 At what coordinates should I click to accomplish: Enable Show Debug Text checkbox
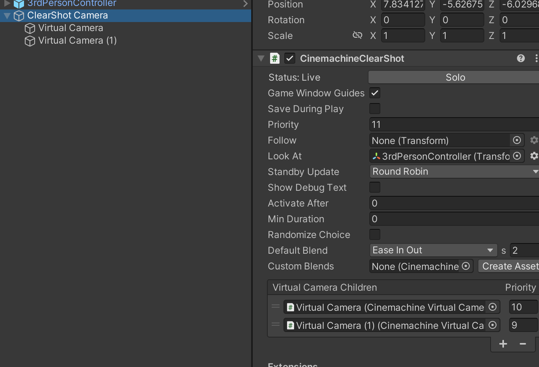pyautogui.click(x=375, y=188)
